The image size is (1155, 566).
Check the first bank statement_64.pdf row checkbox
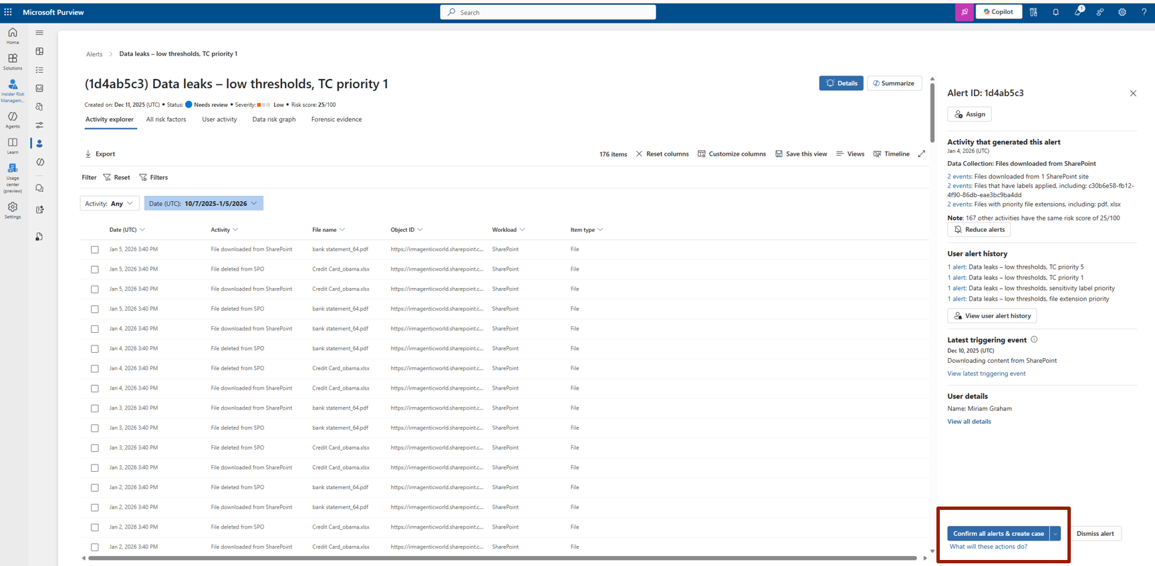(x=95, y=249)
